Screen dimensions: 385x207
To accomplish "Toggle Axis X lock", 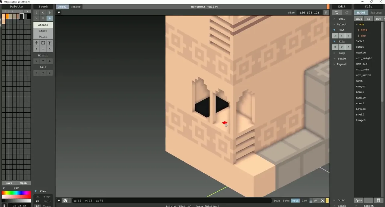I will point(36,73).
